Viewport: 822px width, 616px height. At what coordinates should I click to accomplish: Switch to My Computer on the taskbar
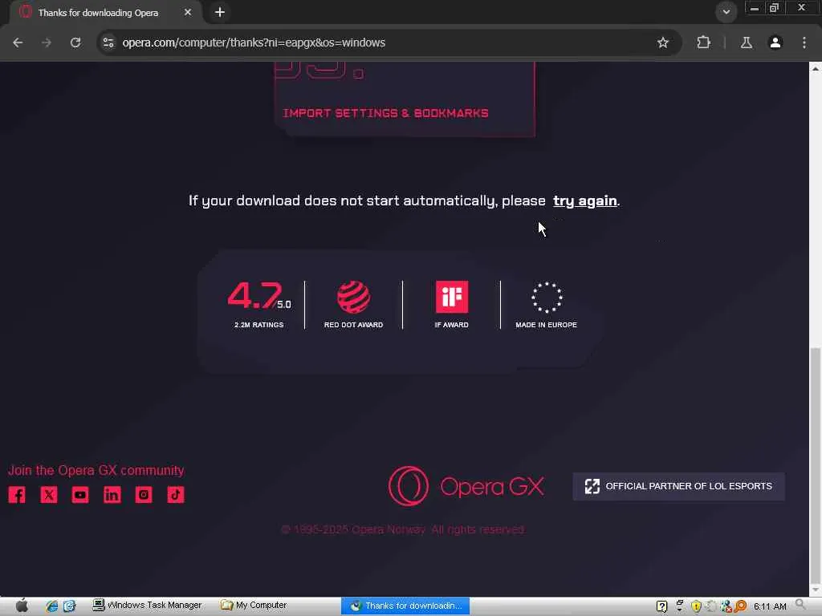(254, 605)
